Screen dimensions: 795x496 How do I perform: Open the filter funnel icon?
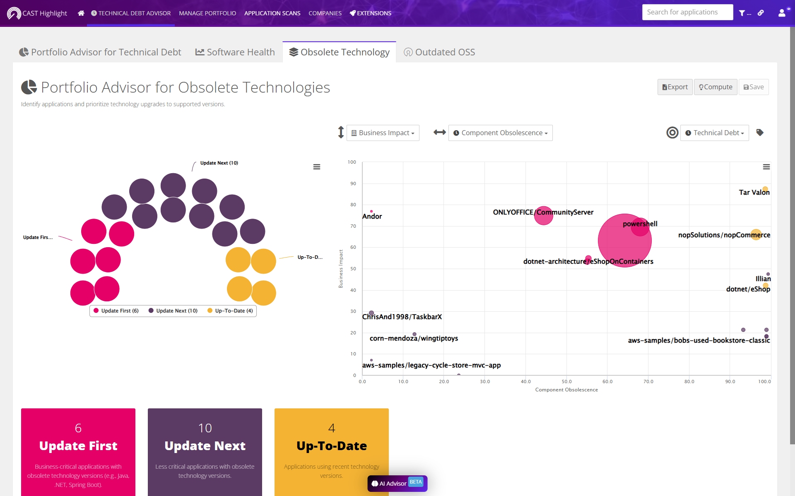click(742, 13)
